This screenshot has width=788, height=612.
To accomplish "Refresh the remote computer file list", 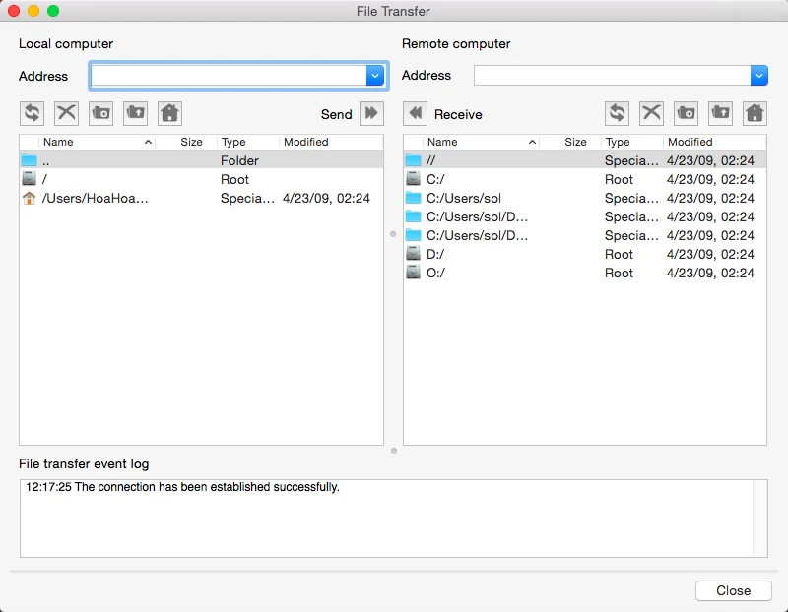I will coord(618,113).
